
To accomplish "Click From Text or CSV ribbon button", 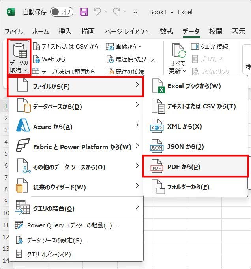I will pos(65,47).
